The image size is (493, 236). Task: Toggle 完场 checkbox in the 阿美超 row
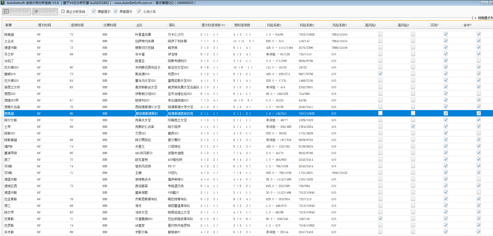tap(446, 34)
